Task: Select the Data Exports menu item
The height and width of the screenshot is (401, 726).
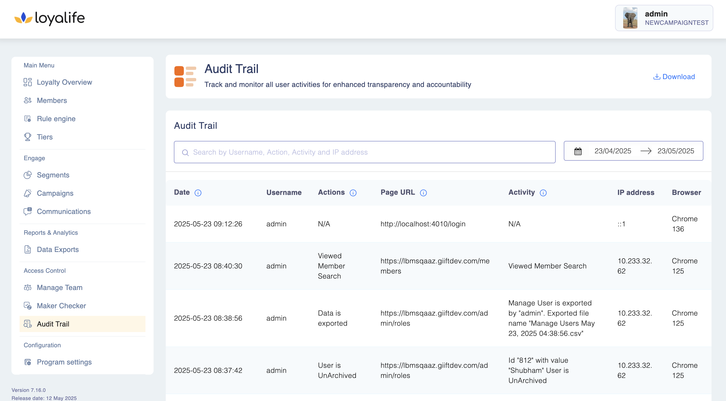Action: click(57, 250)
